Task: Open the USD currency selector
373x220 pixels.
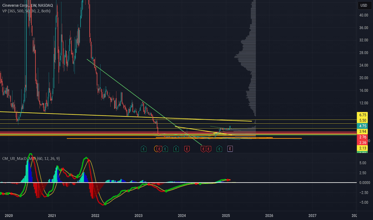Action: pyautogui.click(x=364, y=5)
